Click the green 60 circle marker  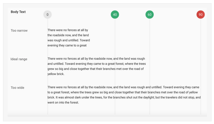coord(150,15)
